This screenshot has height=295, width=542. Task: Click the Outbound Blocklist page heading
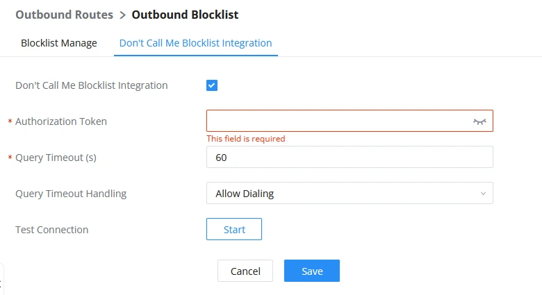(186, 15)
